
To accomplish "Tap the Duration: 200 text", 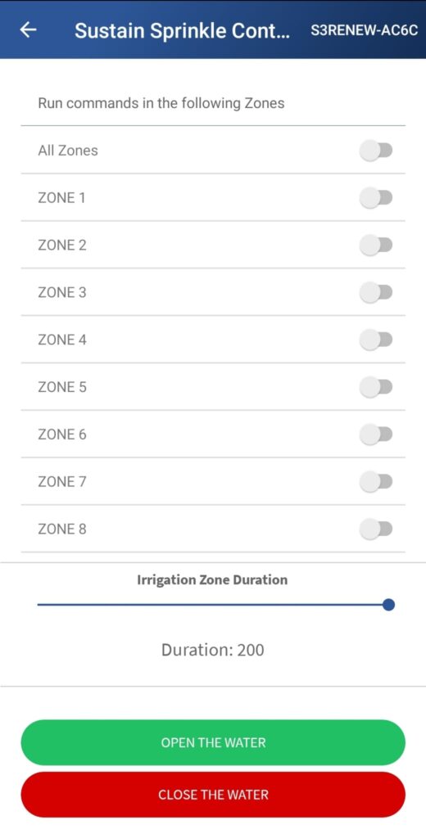I will [x=212, y=651].
